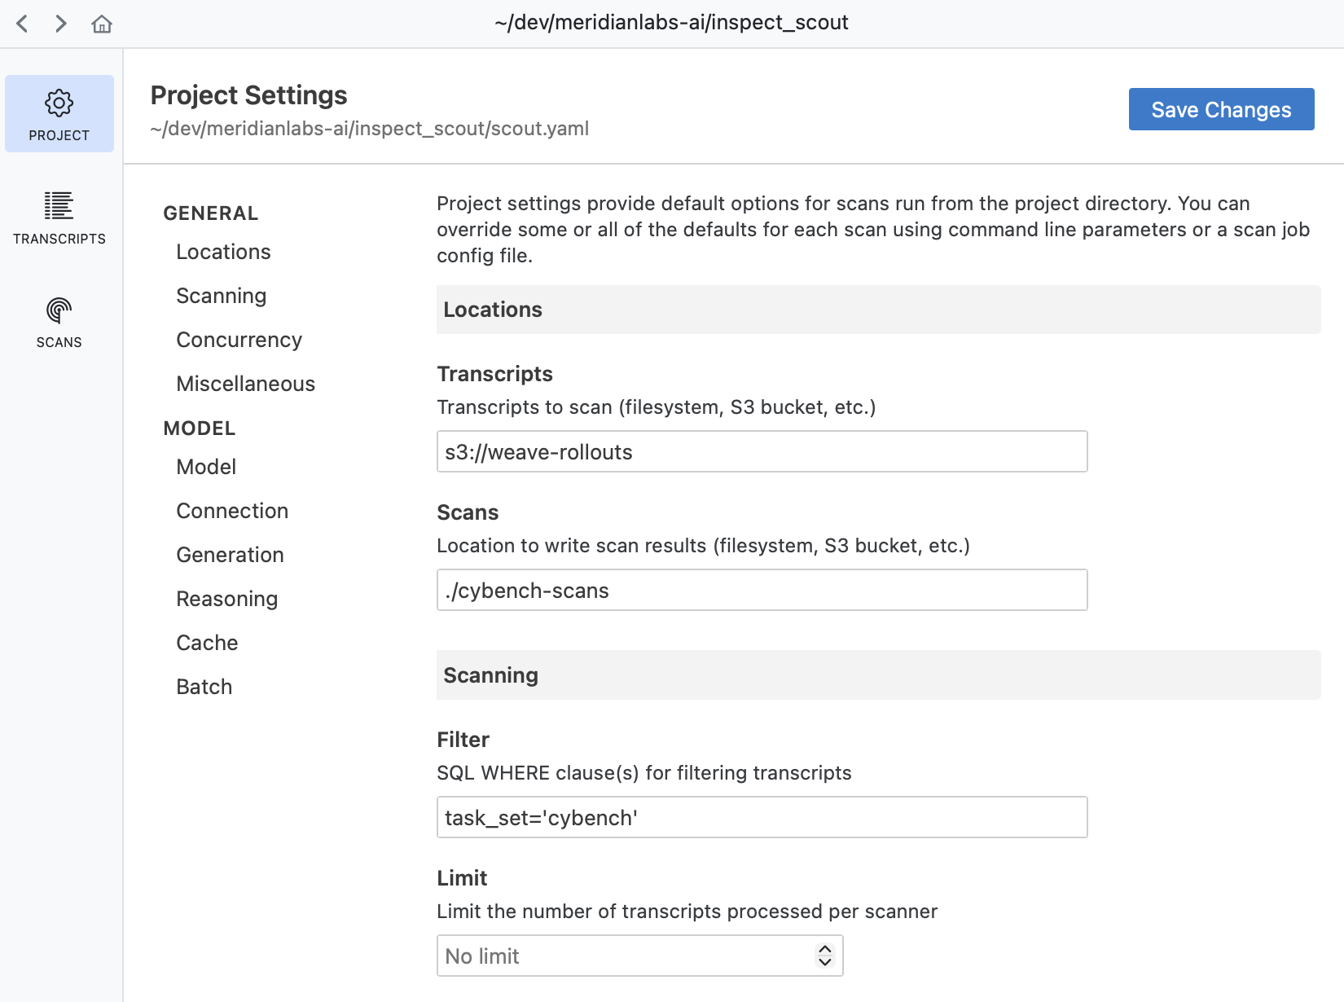Screen dimensions: 1344x1002
Task: Select Batch in the sidebar list
Action: (x=204, y=687)
